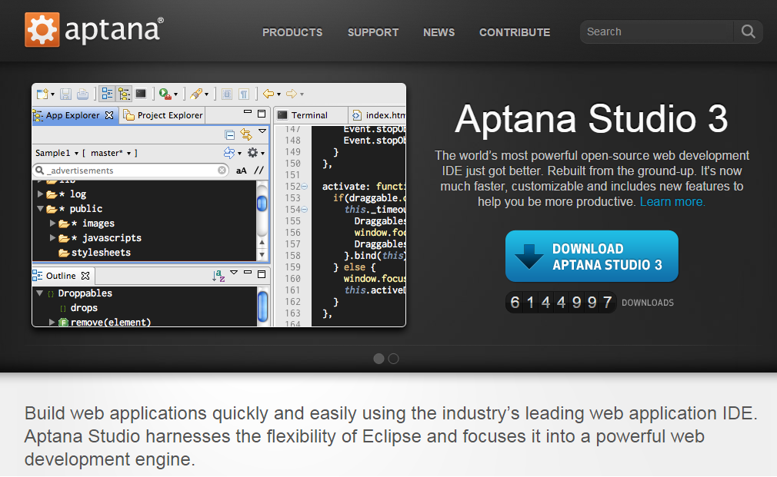The height and width of the screenshot is (477, 777).
Task: Click the Terminal toolbar icon
Action: (x=142, y=94)
